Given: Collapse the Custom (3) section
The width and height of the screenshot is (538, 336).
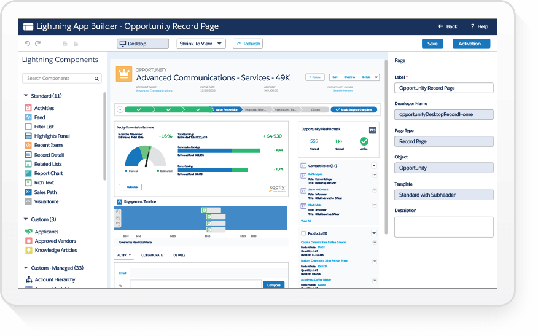Looking at the screenshot, I should click(26, 219).
